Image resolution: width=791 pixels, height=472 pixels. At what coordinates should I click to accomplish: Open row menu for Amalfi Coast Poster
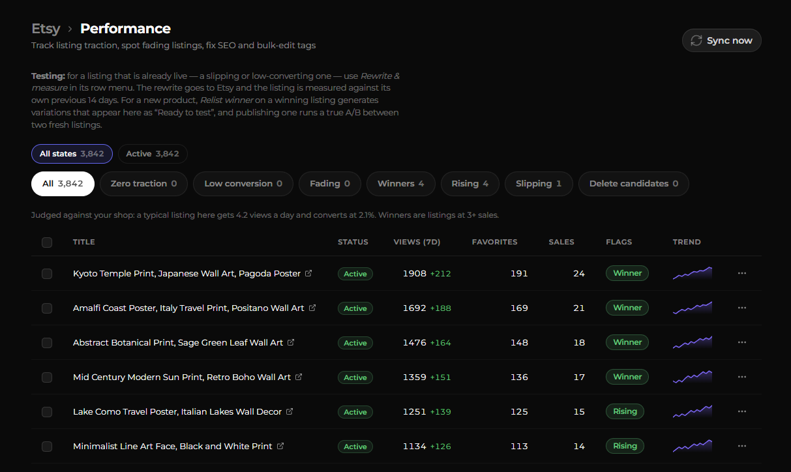[x=741, y=308]
